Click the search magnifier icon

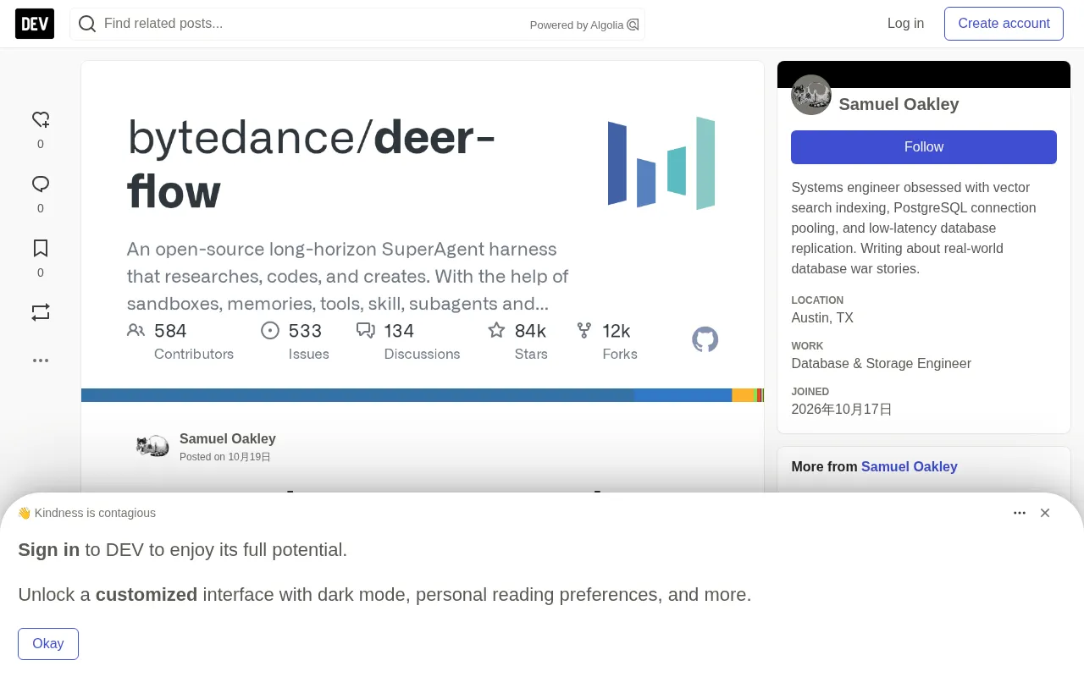coord(86,24)
